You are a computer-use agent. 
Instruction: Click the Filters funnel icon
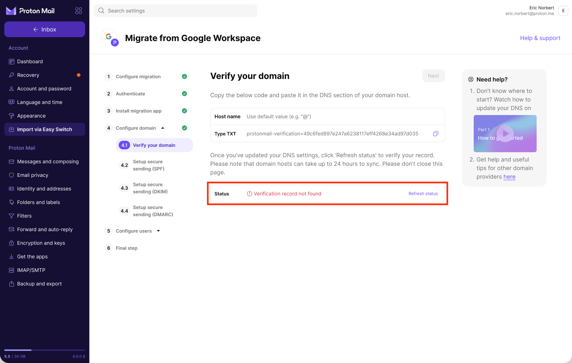point(11,216)
